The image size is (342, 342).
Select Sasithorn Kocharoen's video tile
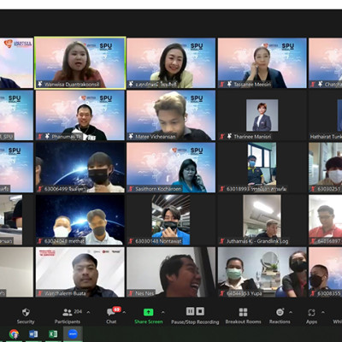point(171,168)
